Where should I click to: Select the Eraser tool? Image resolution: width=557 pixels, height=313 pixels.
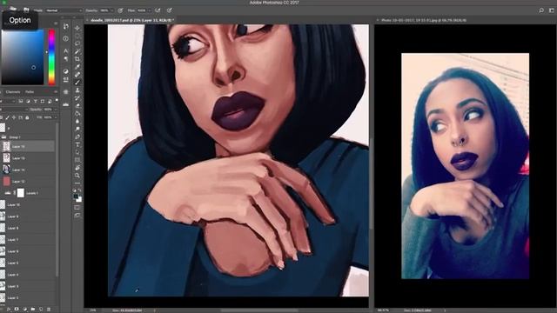tap(77, 106)
